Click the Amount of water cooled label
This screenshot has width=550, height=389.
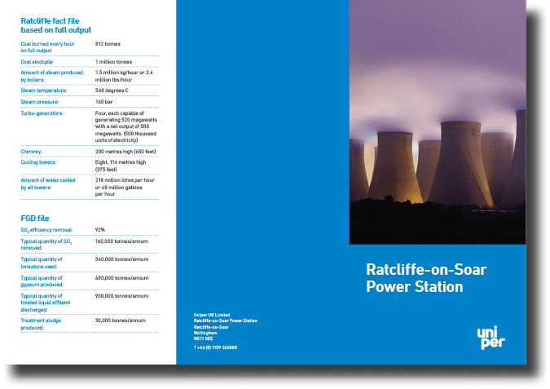point(48,183)
